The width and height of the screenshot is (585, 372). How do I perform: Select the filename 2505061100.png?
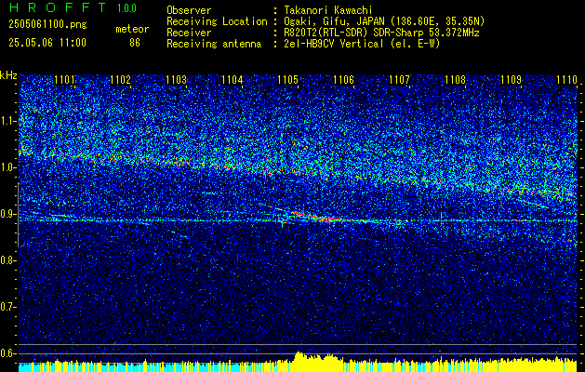(47, 25)
